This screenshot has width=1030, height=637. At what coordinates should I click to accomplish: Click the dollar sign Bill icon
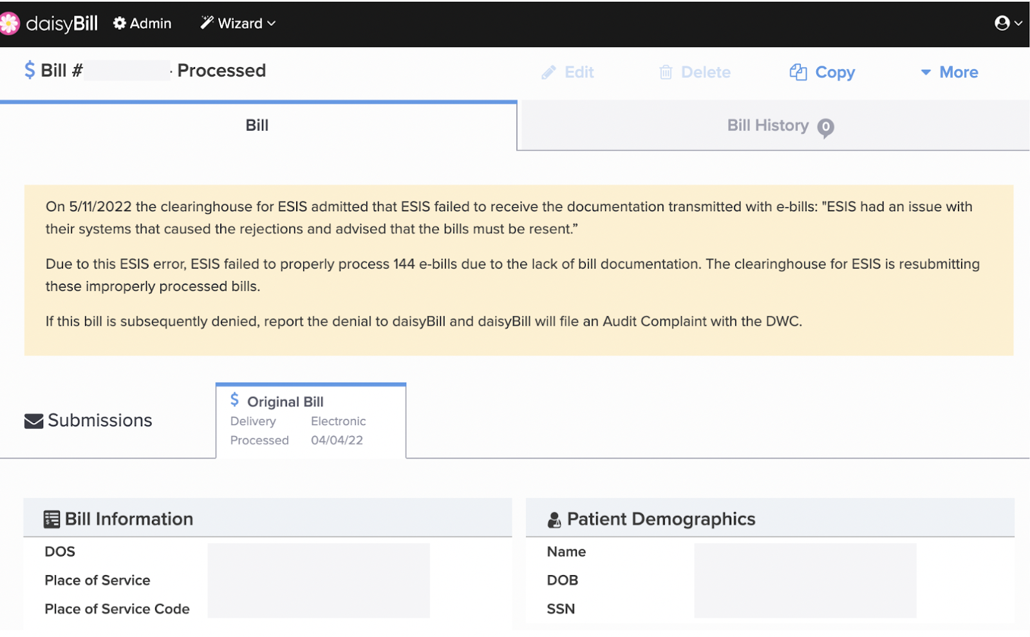(x=30, y=70)
